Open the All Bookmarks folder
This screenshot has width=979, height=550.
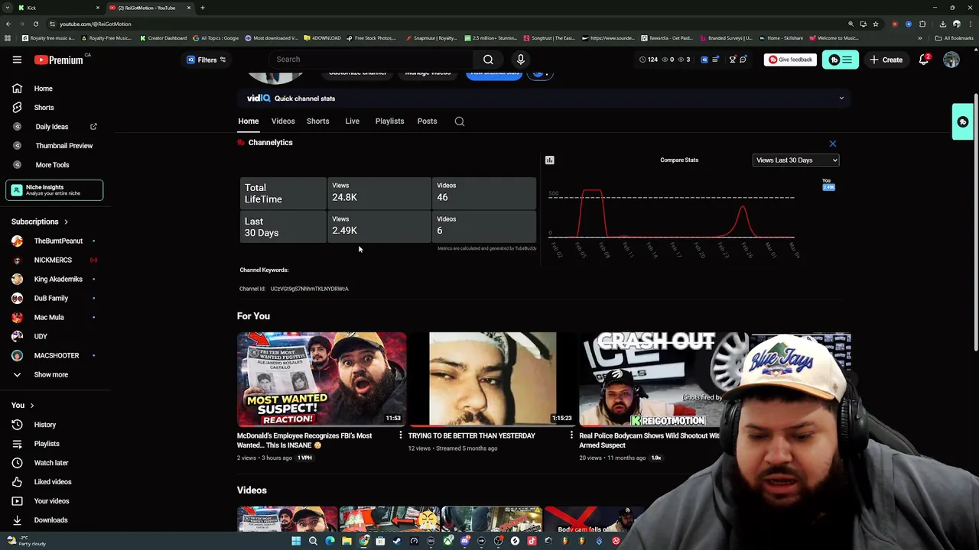tap(955, 38)
